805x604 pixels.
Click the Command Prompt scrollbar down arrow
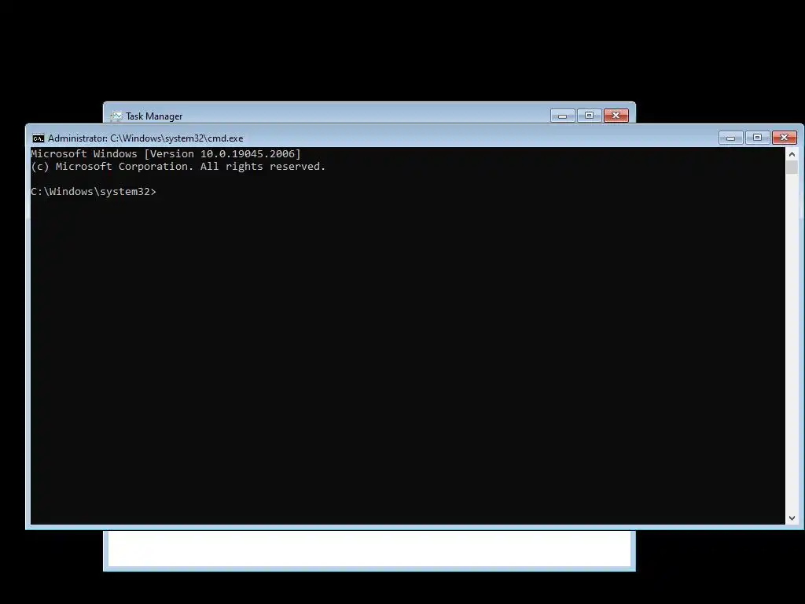[x=792, y=518]
